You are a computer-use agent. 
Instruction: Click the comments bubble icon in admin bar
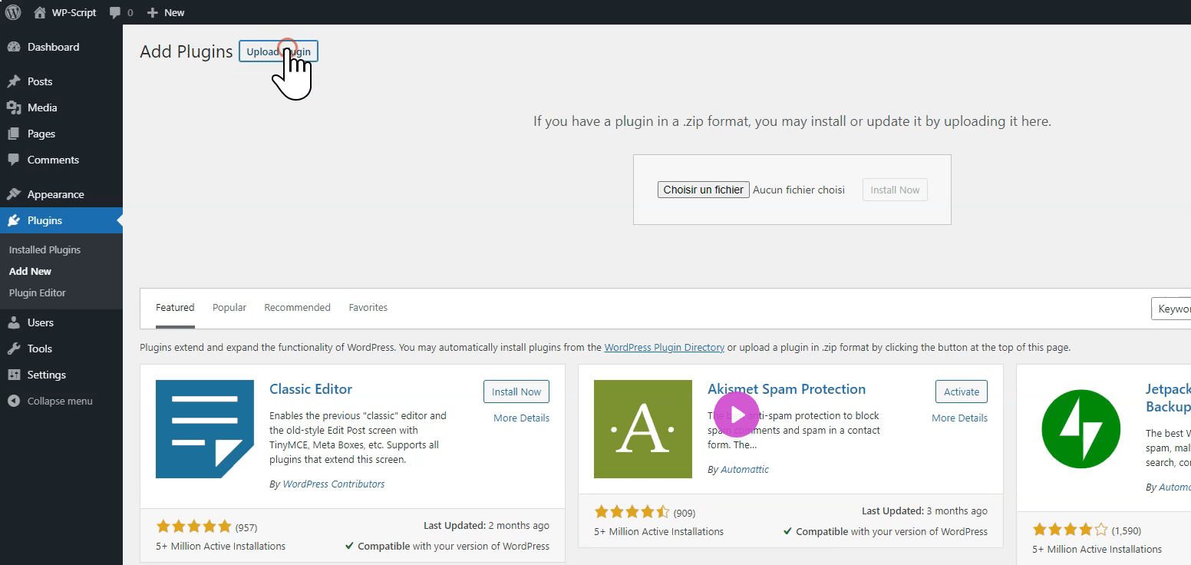click(116, 12)
